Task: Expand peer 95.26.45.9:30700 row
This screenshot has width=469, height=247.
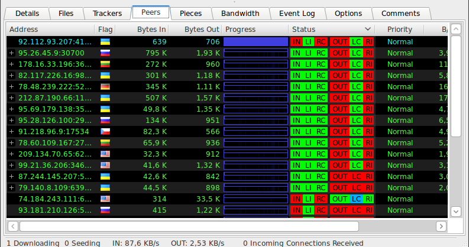Action: [x=11, y=53]
